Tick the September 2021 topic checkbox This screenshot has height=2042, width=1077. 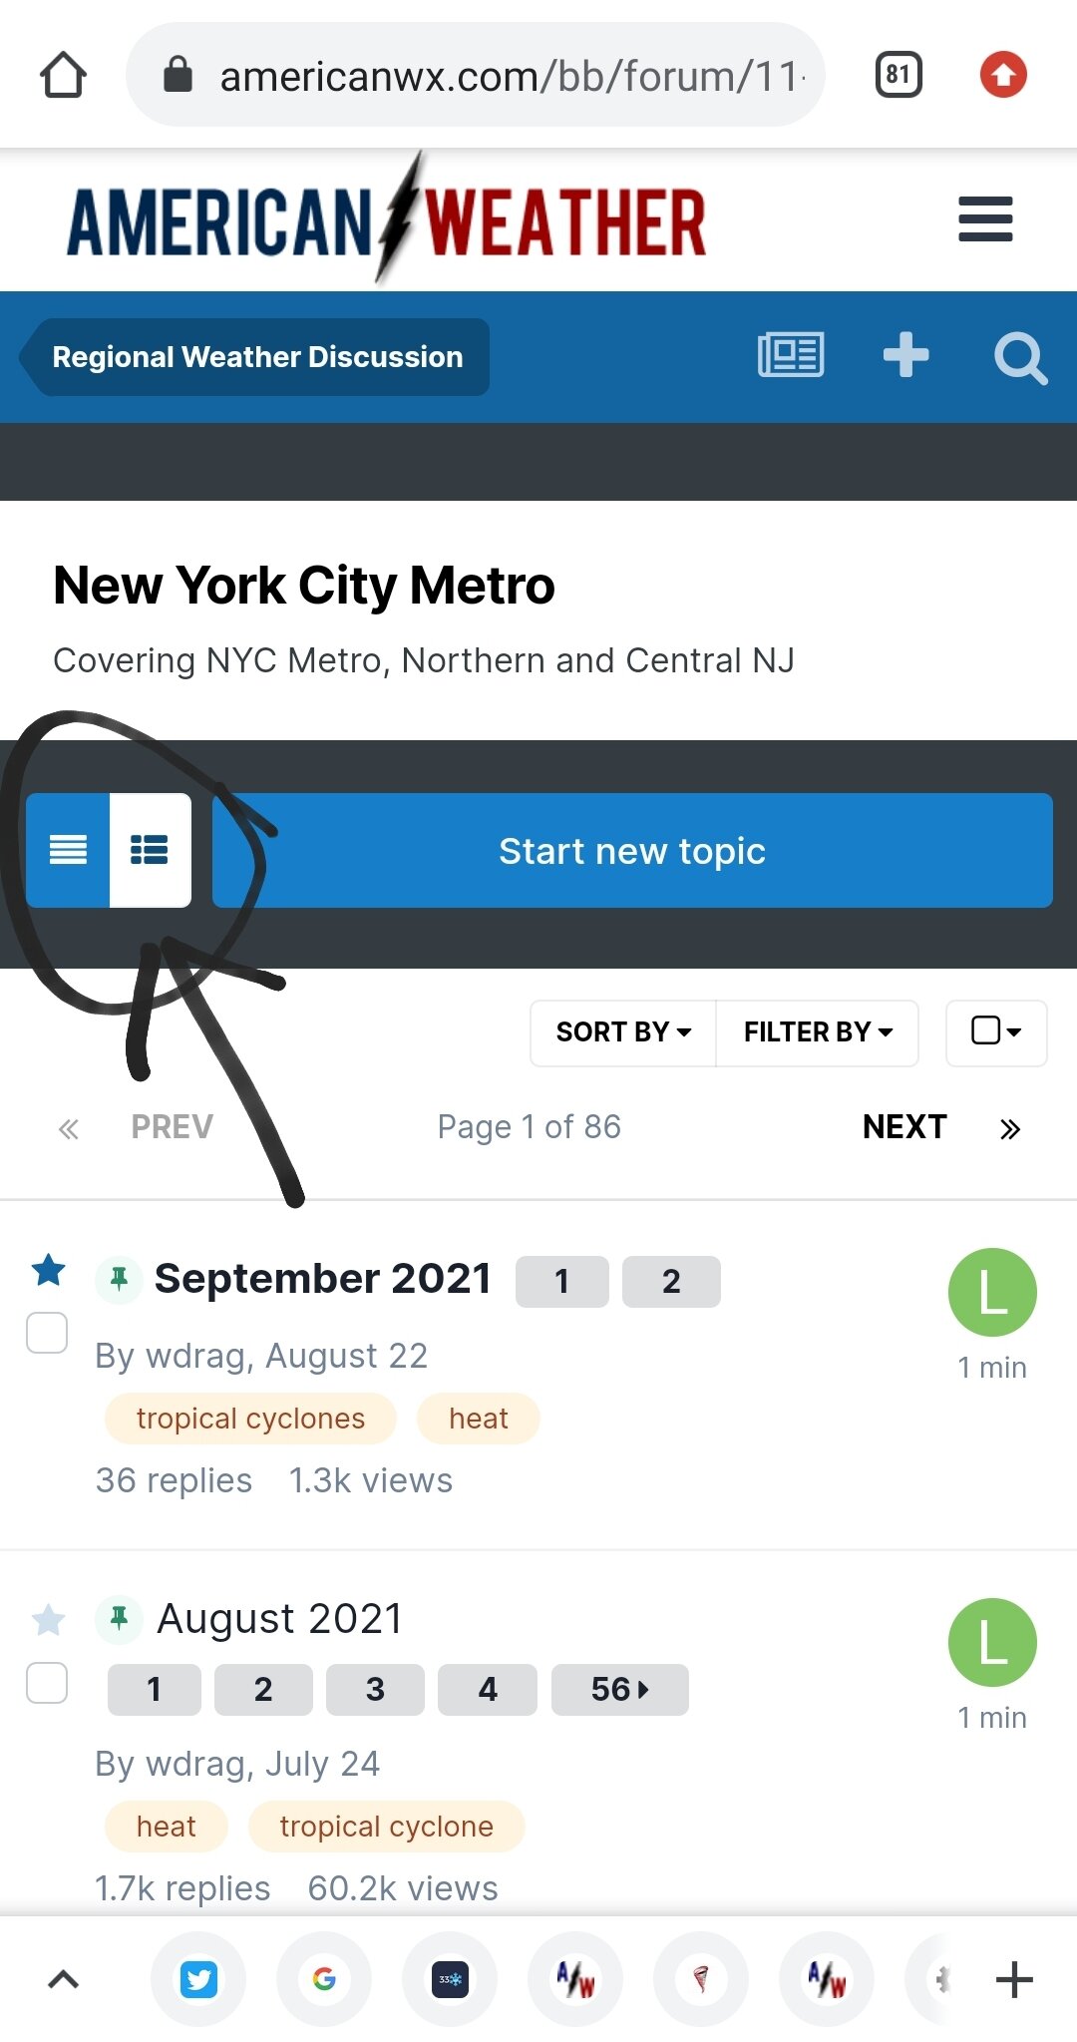coord(47,1333)
